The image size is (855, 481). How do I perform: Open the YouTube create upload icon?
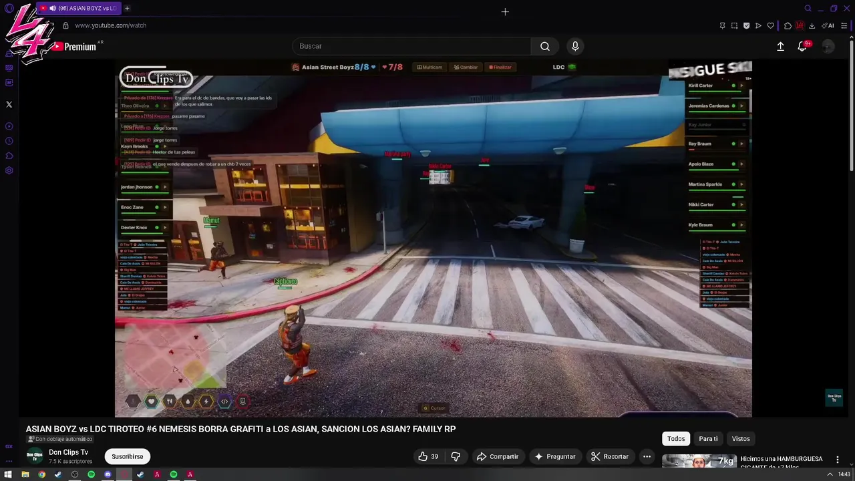[780, 46]
